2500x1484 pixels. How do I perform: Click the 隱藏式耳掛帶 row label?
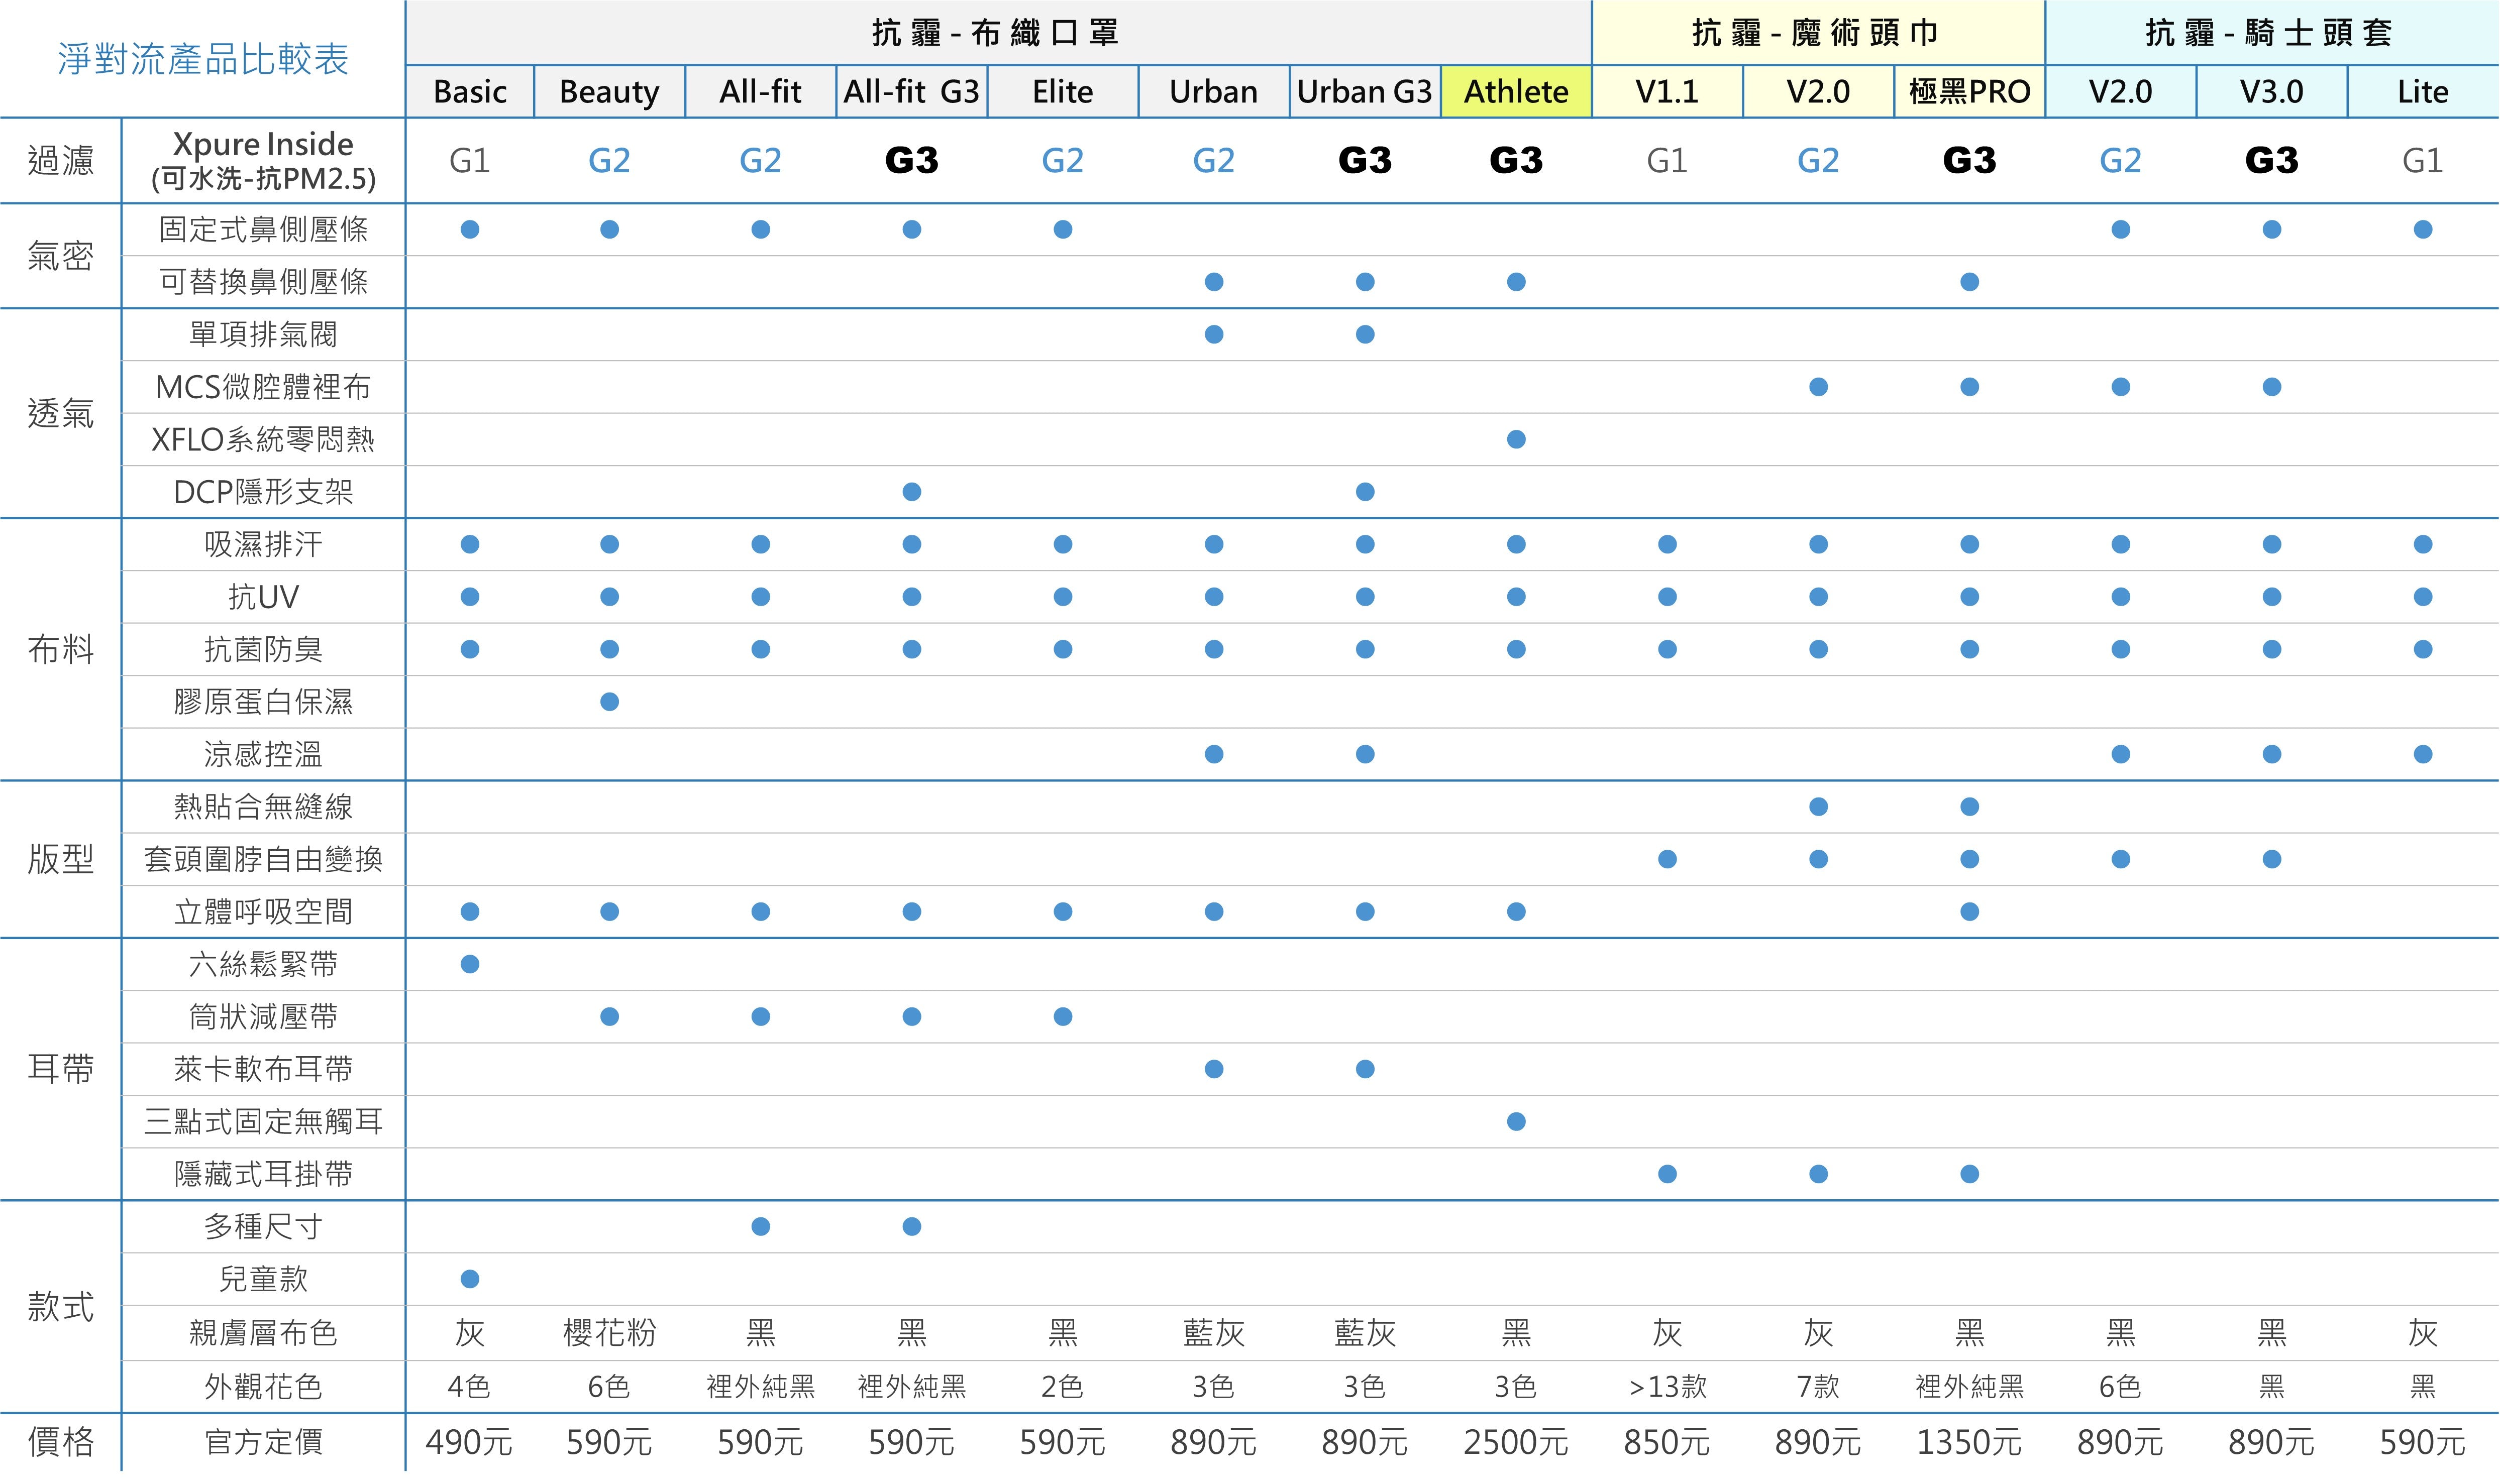coord(263,1174)
